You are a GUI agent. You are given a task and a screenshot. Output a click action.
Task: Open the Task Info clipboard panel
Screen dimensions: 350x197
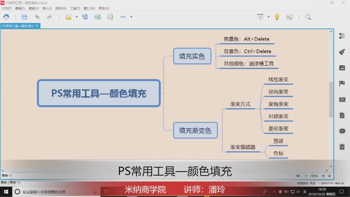click(342, 147)
